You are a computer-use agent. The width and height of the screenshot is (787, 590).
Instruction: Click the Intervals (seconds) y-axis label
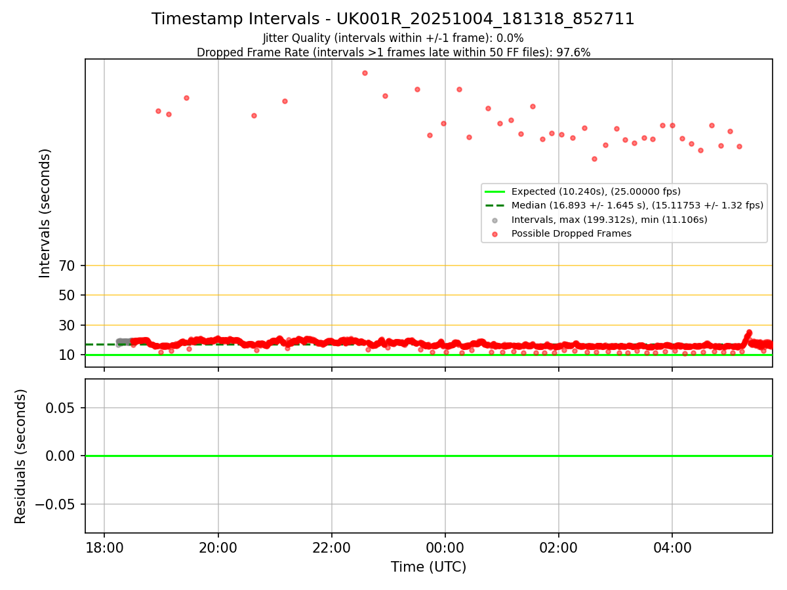click(x=45, y=213)
